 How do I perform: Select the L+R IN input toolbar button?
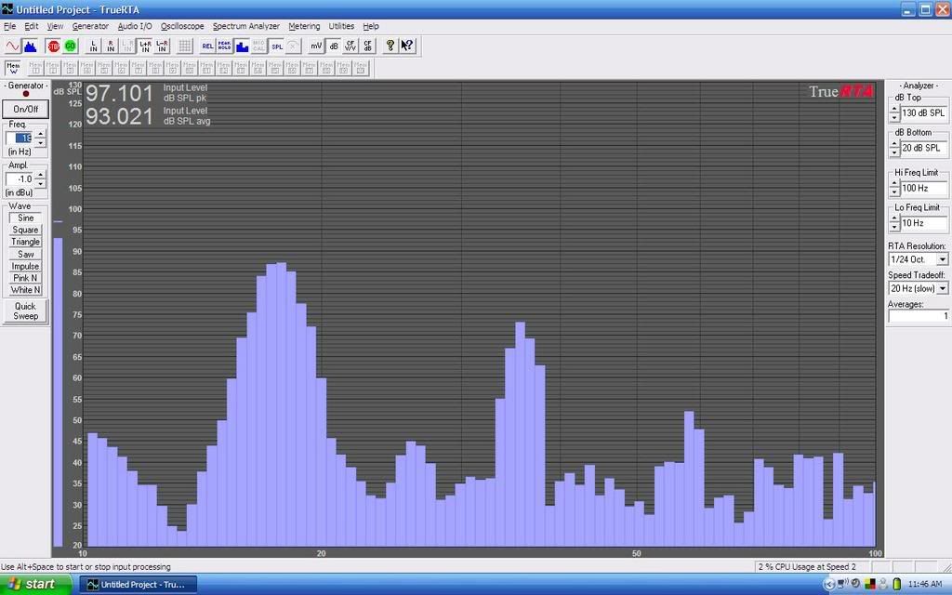click(145, 46)
